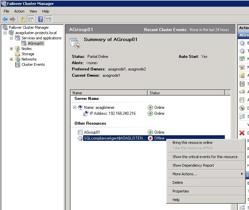
Task: Expand the Networks tree node
Action: (11, 59)
